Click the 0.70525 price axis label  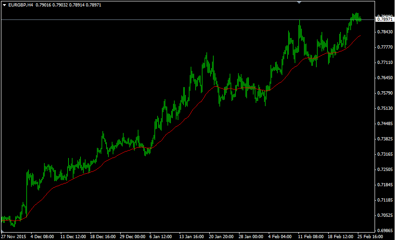(385, 215)
